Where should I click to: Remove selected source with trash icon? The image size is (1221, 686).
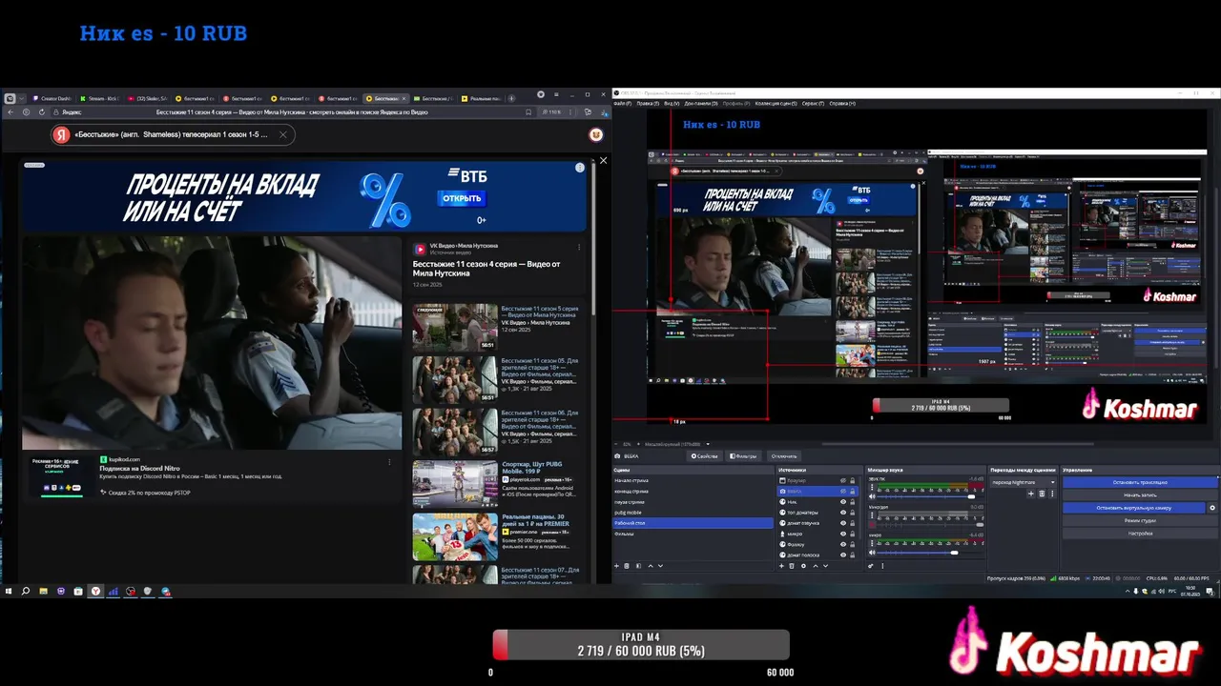coord(792,566)
